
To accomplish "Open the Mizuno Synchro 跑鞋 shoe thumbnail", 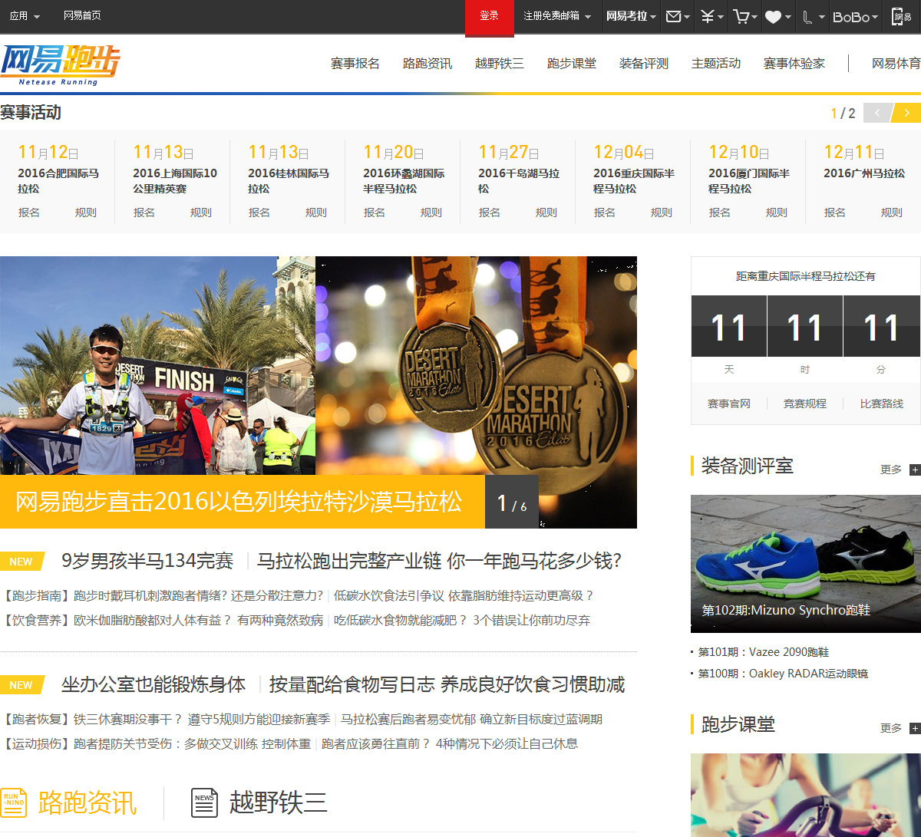I will tap(804, 564).
